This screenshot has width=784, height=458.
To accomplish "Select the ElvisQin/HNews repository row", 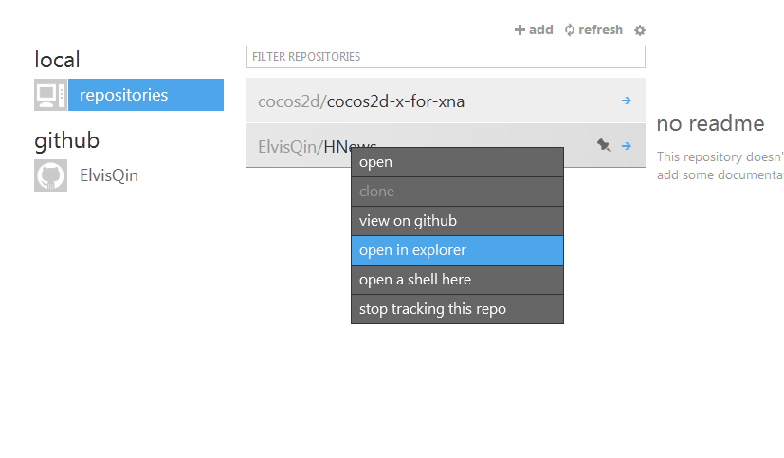I will pyautogui.click(x=294, y=146).
